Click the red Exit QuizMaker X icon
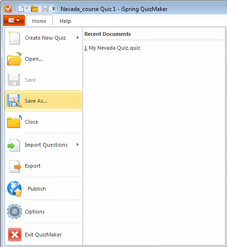 click(15, 235)
